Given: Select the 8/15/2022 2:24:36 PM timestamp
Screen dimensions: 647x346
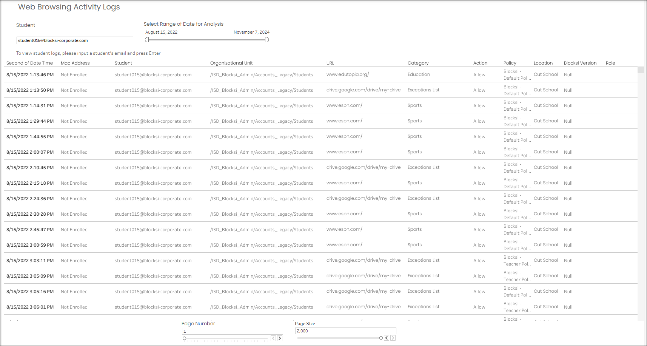Looking at the screenshot, I should tap(30, 199).
